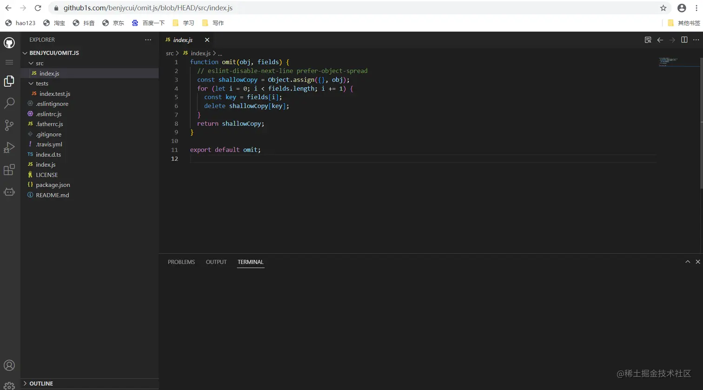This screenshot has height=390, width=703.
Task: Select the TERMINAL panel tab
Action: point(251,262)
